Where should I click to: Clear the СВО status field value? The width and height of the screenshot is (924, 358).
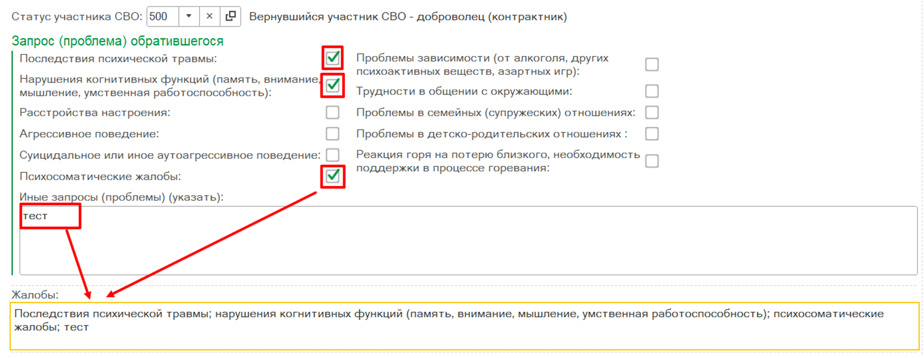tap(209, 16)
